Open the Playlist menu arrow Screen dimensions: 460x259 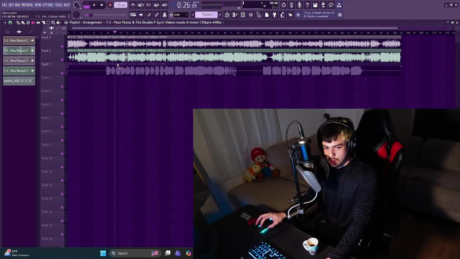[5, 22]
